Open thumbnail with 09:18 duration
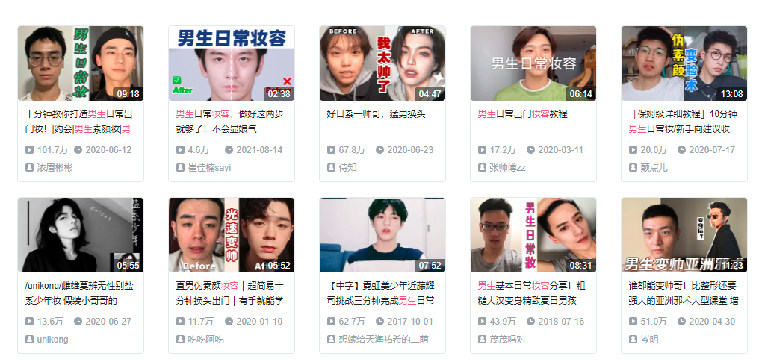Image resolution: width=759 pixels, height=362 pixels. tap(81, 63)
